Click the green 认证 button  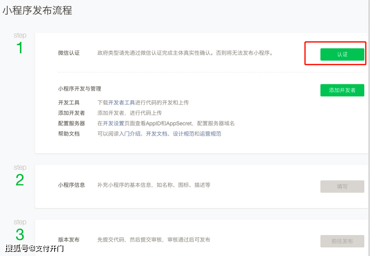pos(342,54)
